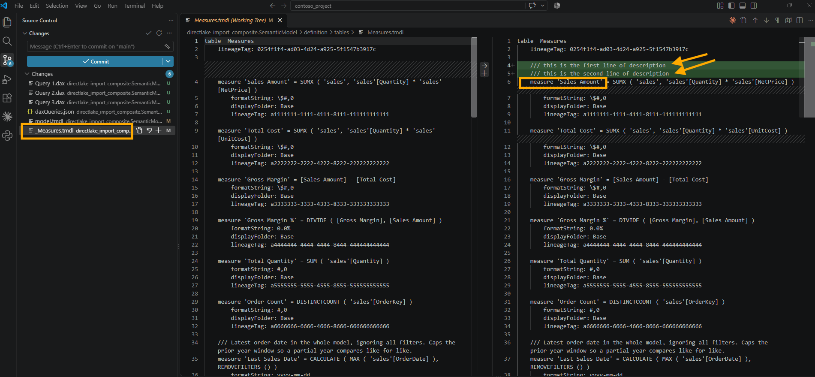Click the Customize Layout icon in title bar
The height and width of the screenshot is (377, 815).
click(720, 6)
